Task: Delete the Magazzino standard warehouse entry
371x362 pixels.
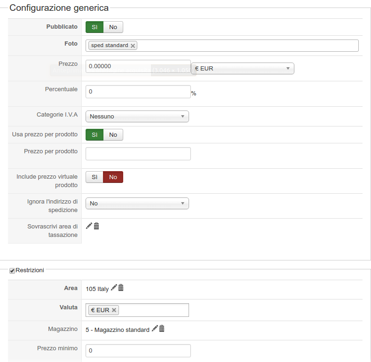Action: (x=162, y=329)
